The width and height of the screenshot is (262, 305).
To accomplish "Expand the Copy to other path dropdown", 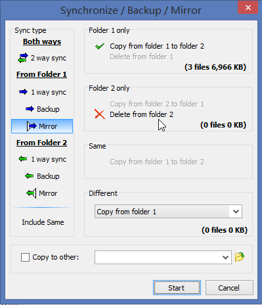I will point(225,258).
